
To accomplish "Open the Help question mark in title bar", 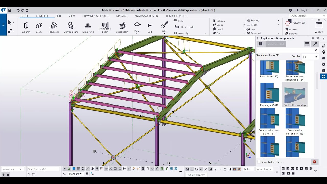I will [x=290, y=10].
